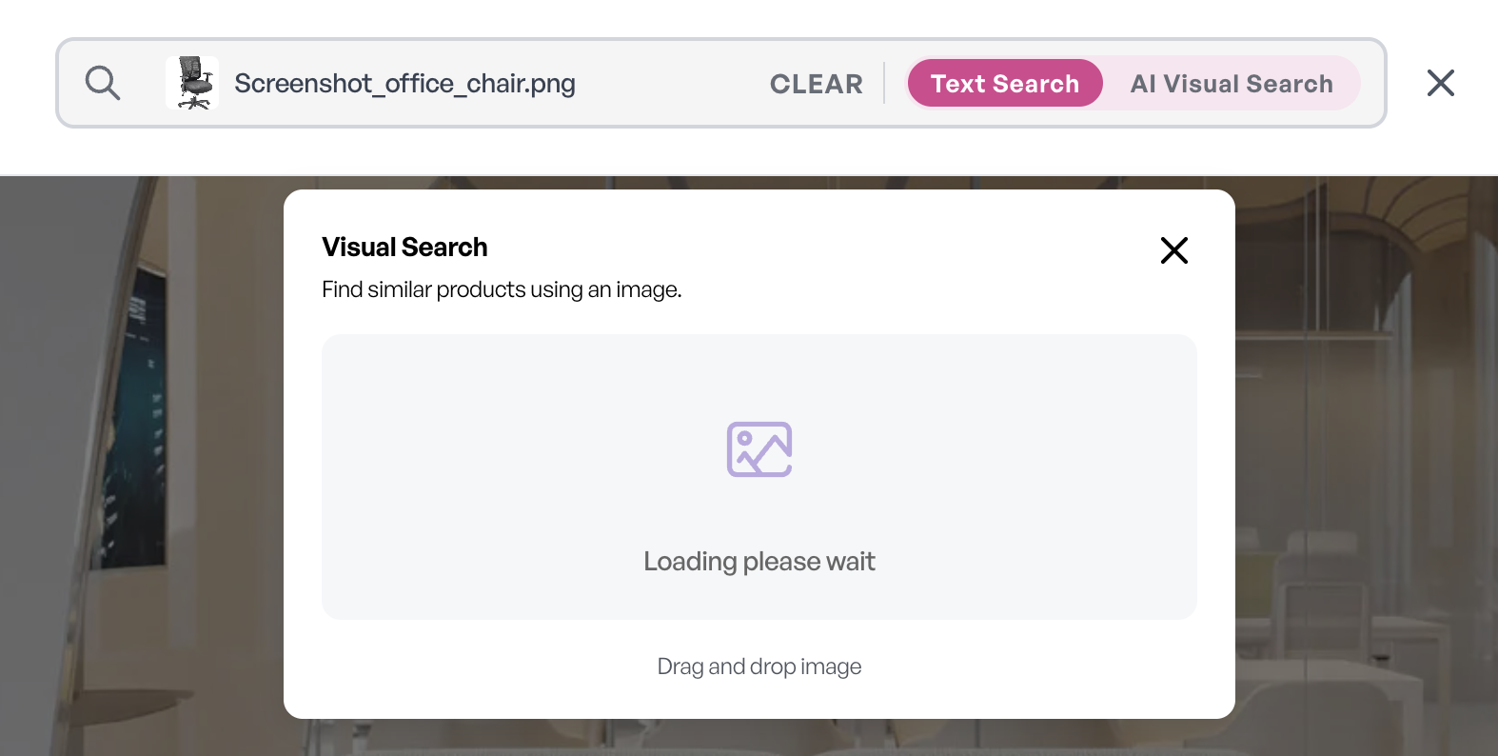The image size is (1498, 756).
Task: Click the purple image placeholder icon
Action: pyautogui.click(x=759, y=449)
